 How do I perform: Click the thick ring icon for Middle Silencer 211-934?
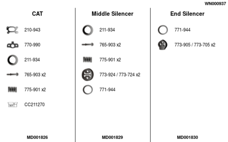pos(88,30)
